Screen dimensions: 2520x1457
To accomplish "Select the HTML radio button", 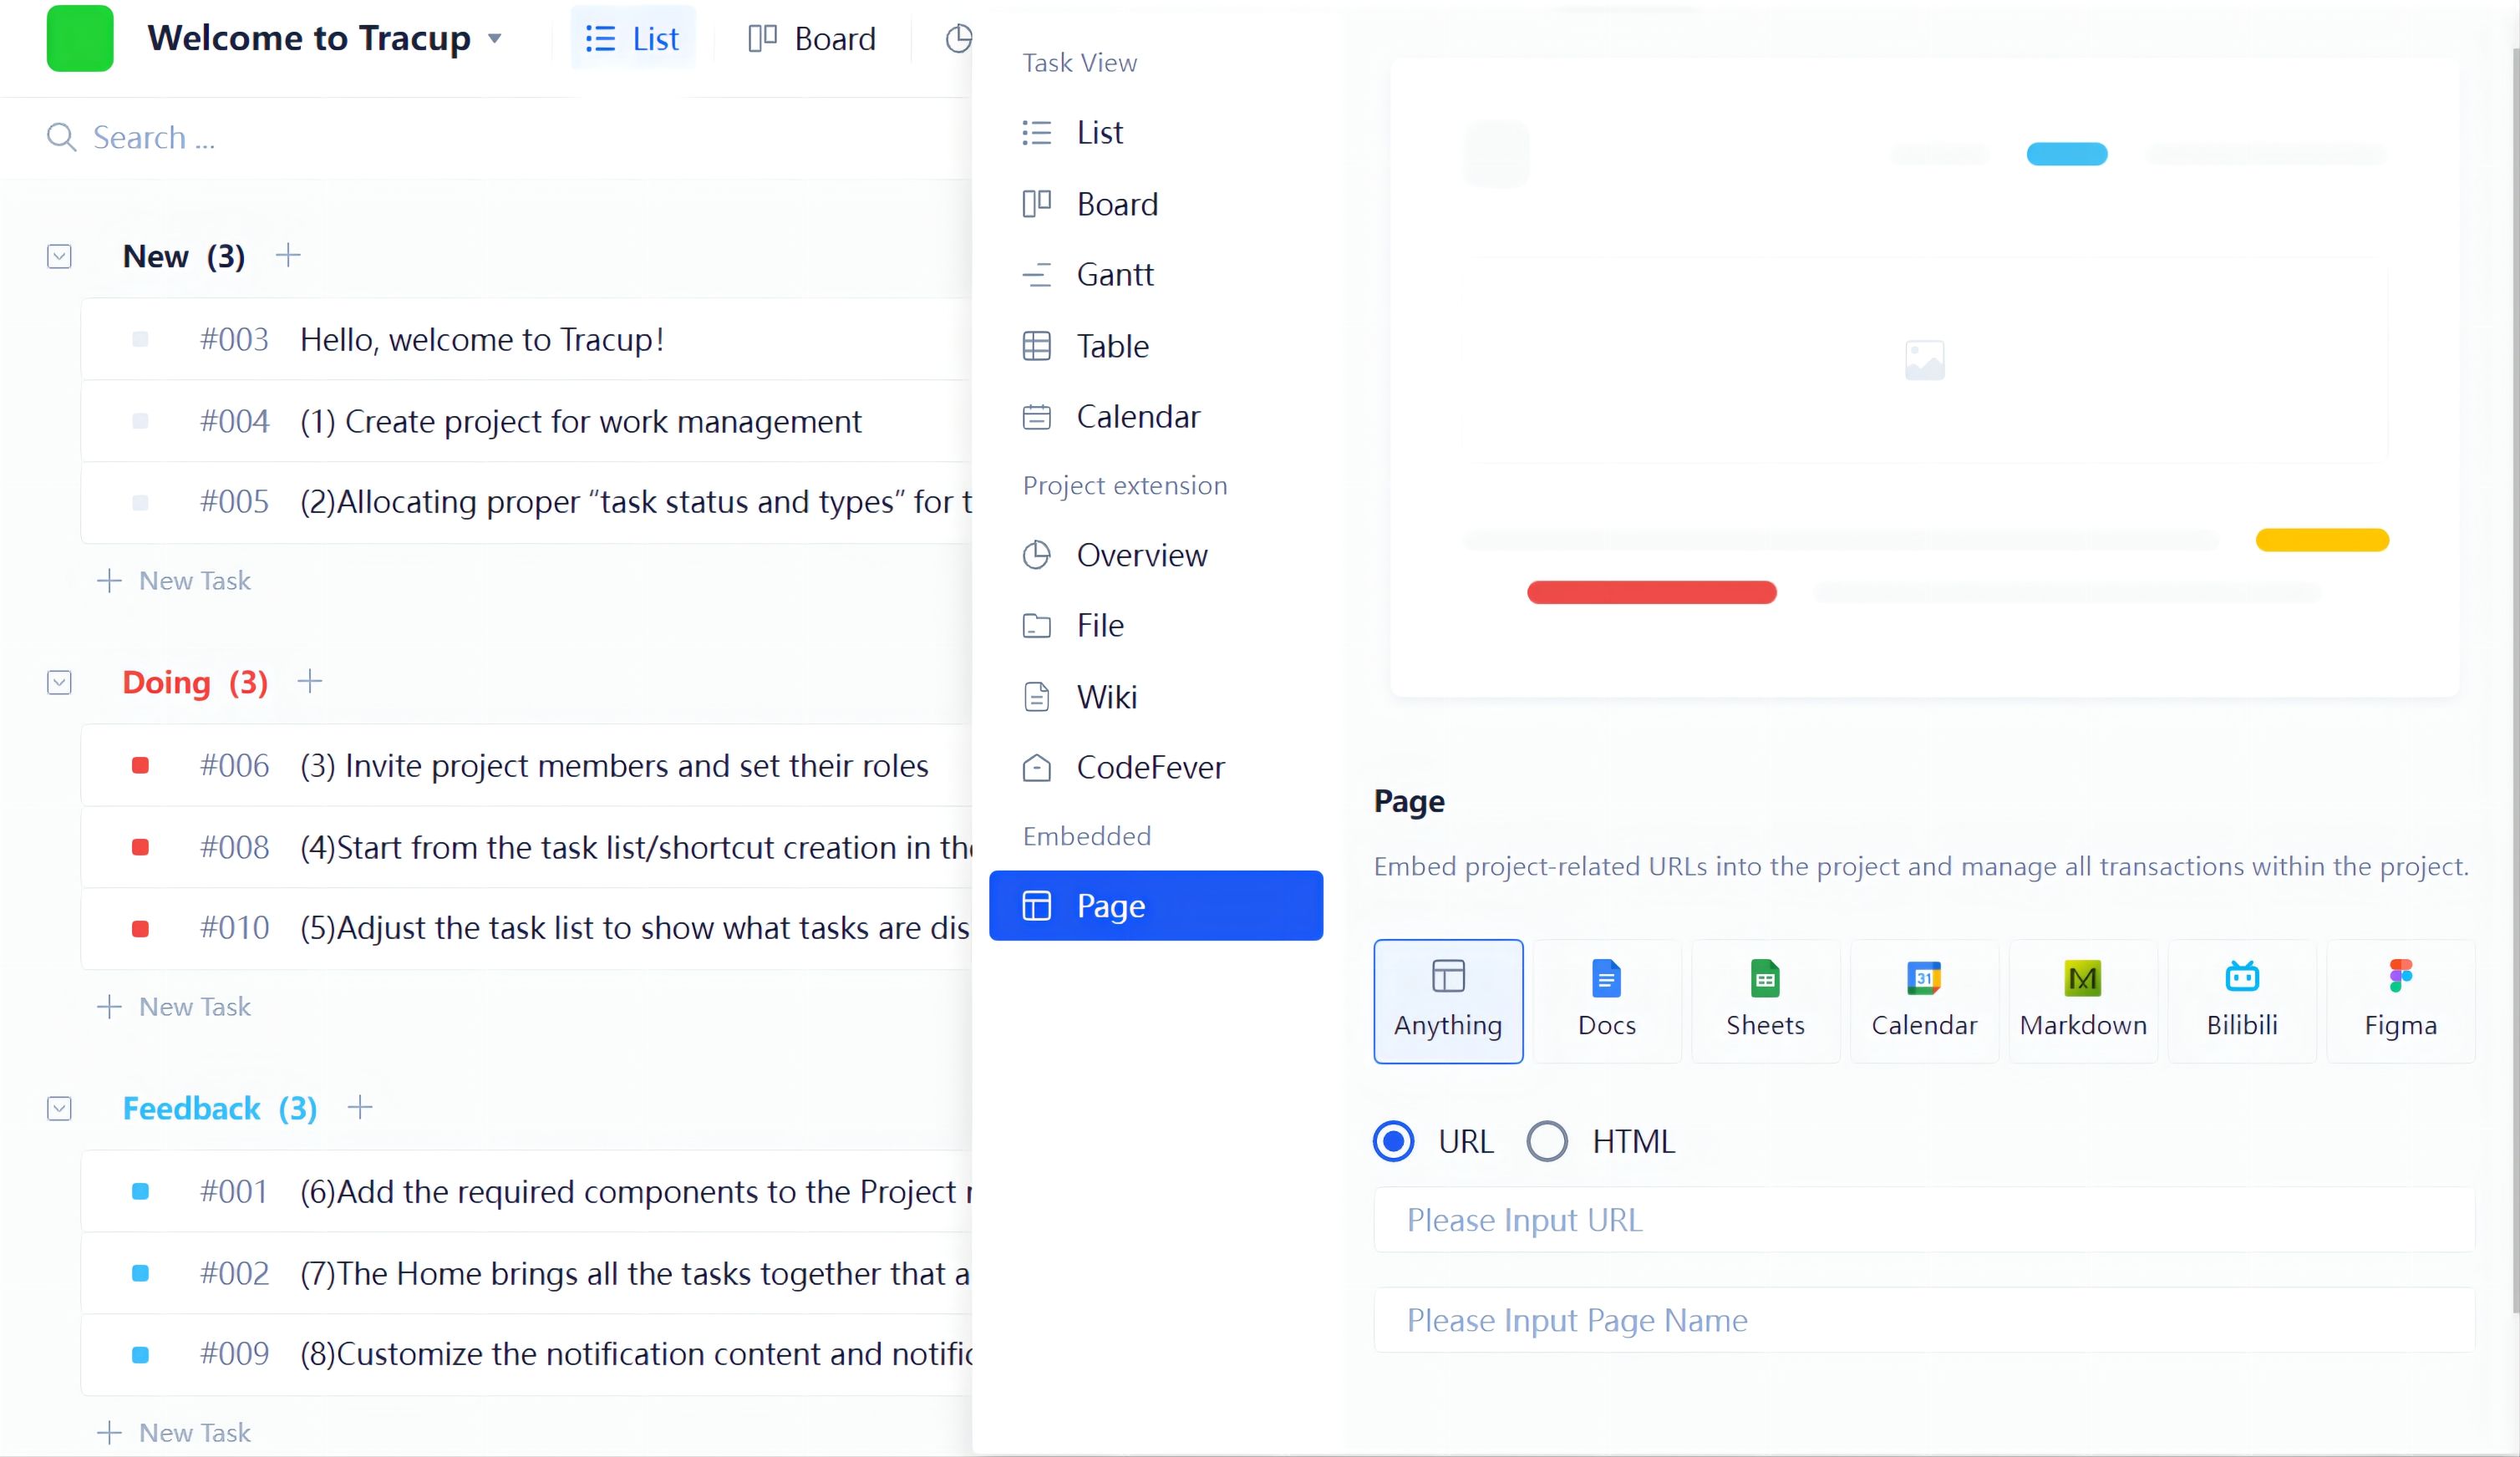I will tap(1546, 1141).
